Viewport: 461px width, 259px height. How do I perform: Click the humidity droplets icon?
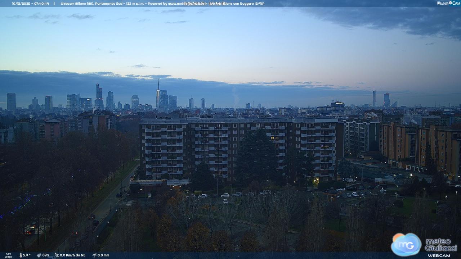pos(39,255)
